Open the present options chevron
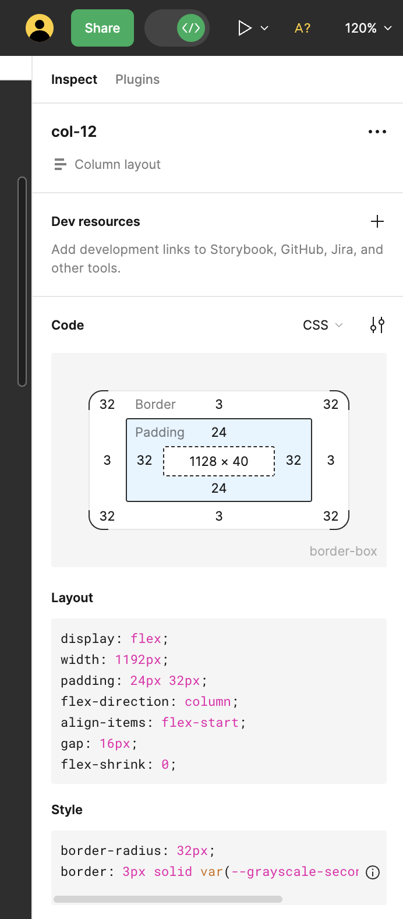This screenshot has width=403, height=919. 264,28
